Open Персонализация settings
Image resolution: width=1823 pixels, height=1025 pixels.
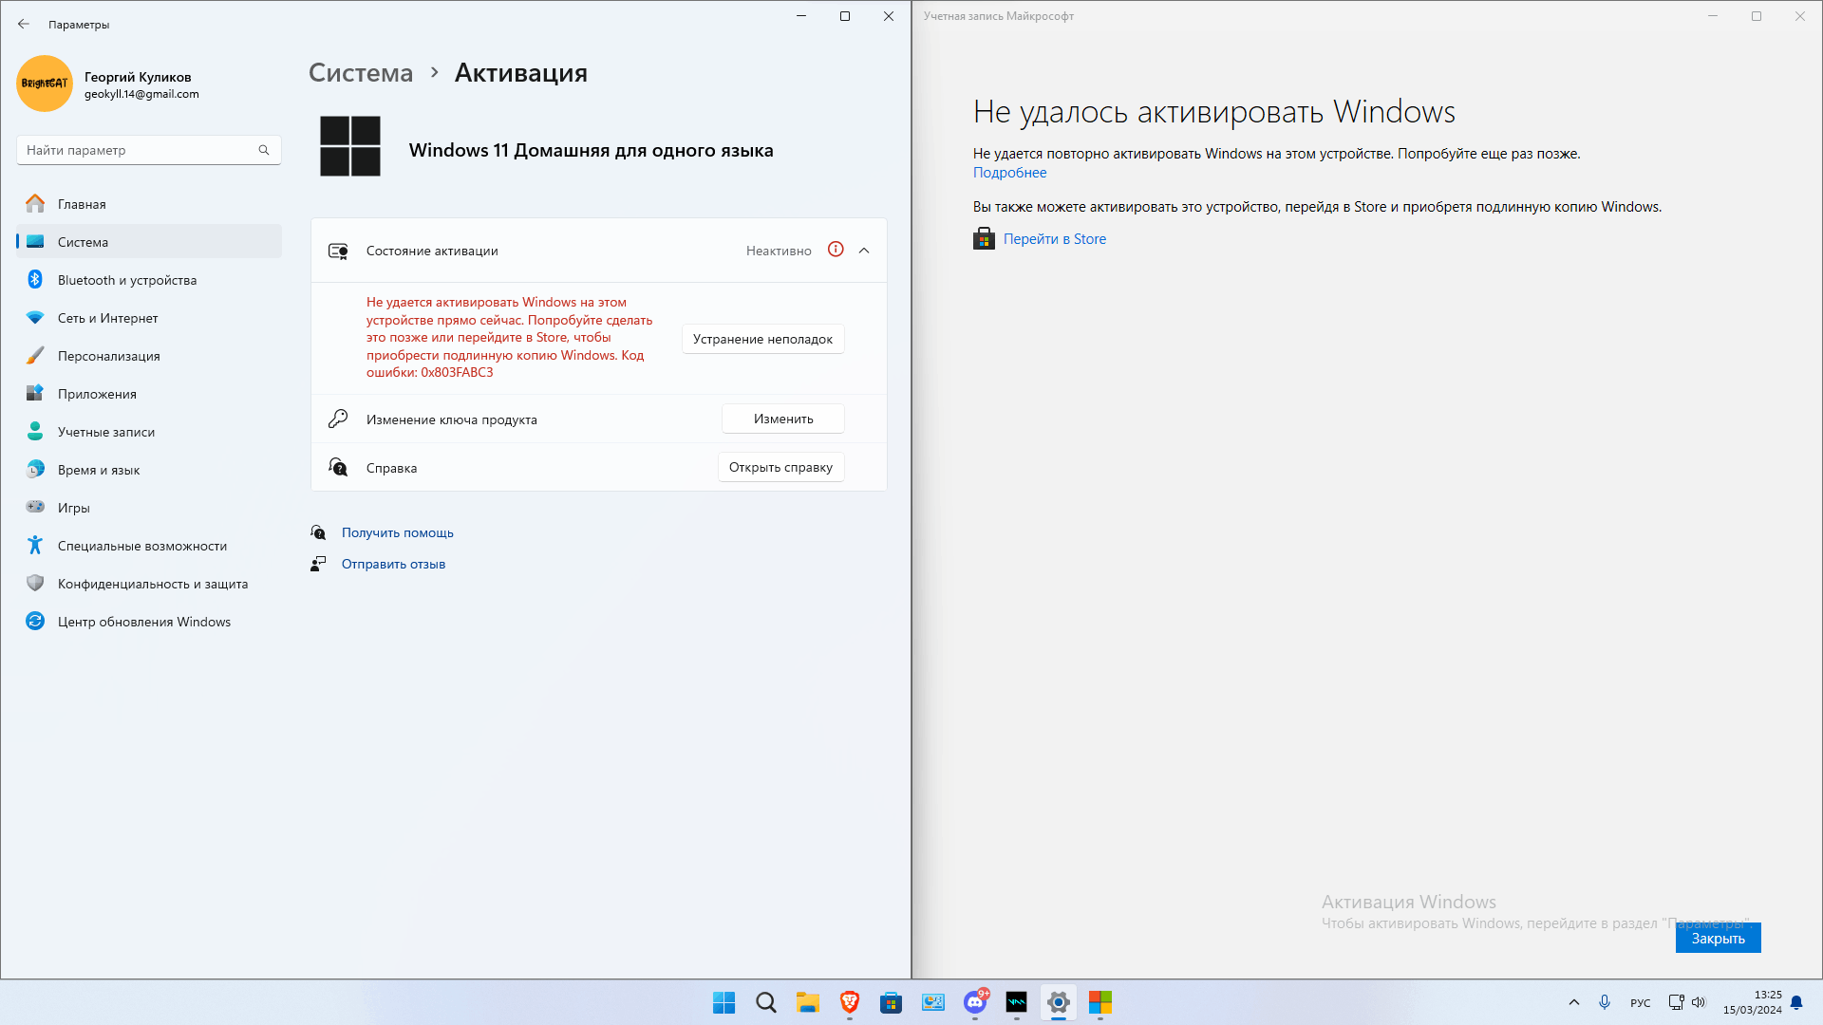pyautogui.click(x=149, y=355)
